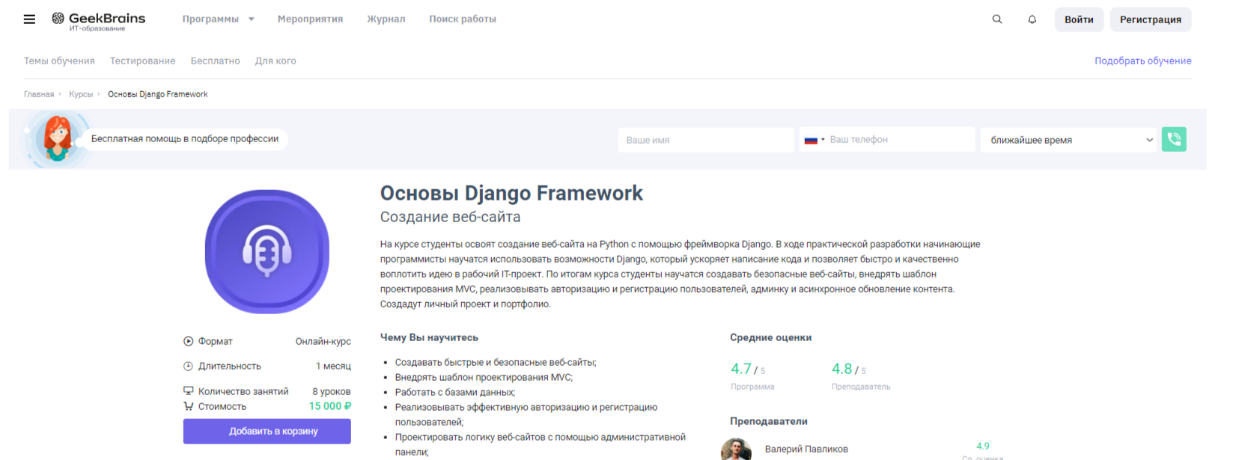The width and height of the screenshot is (1233, 460).
Task: Click the subtitle Создание веб-сайта
Action: click(x=450, y=217)
